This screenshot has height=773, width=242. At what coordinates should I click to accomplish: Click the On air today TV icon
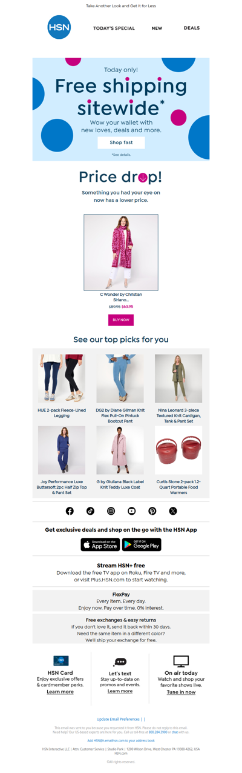point(181,661)
